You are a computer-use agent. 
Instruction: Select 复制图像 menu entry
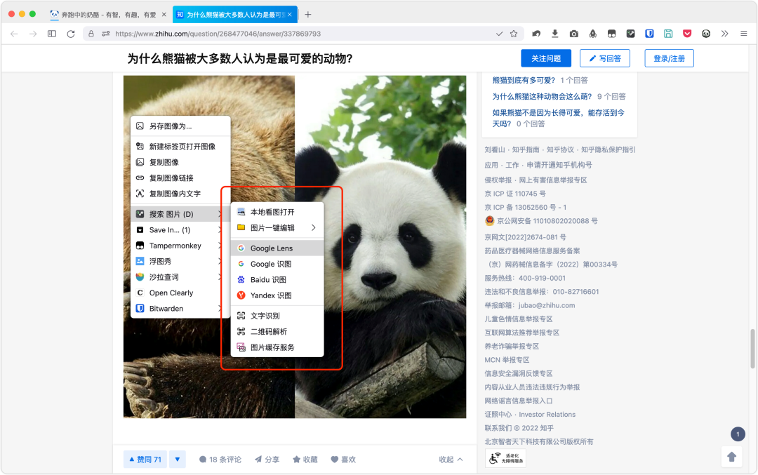(180, 162)
